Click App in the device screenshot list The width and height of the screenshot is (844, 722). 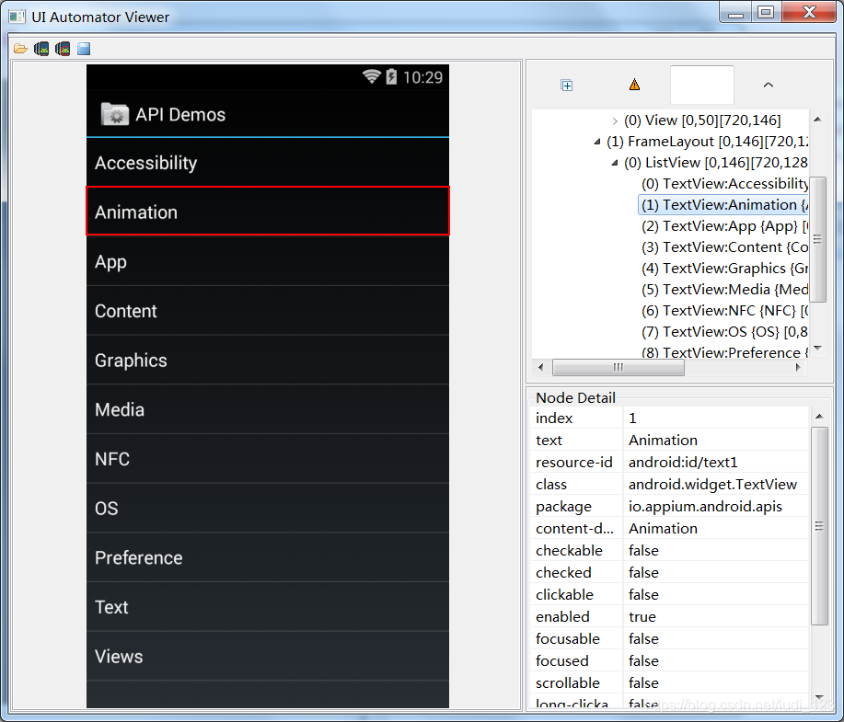click(268, 261)
